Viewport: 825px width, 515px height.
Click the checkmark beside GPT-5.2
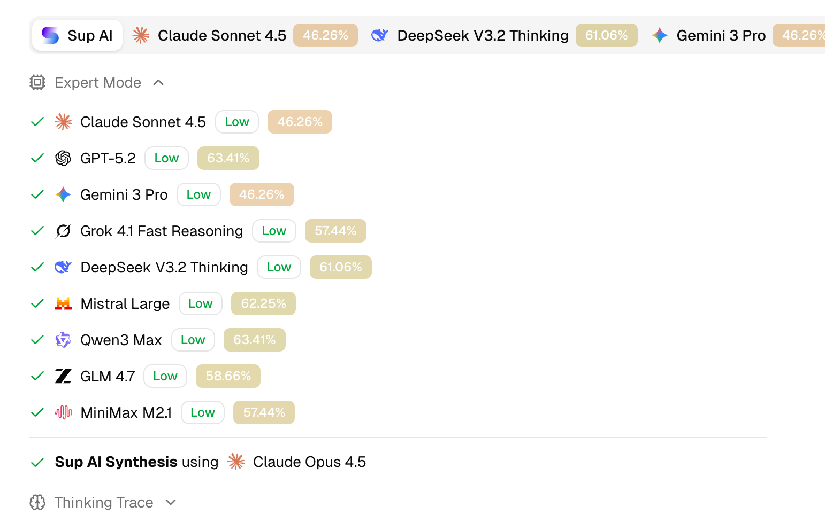[x=37, y=158]
